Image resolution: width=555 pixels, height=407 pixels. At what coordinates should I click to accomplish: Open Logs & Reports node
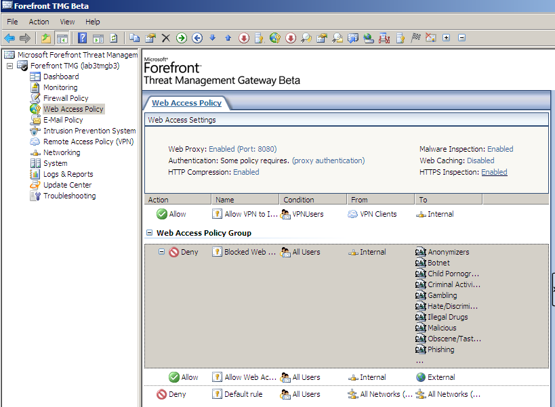pyautogui.click(x=68, y=174)
